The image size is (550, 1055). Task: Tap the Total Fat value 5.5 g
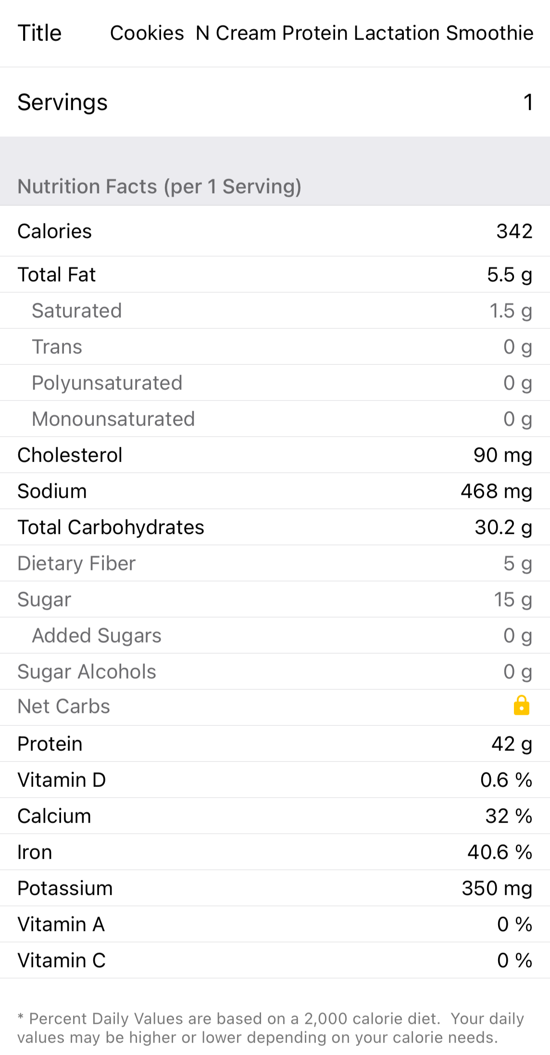pos(509,275)
